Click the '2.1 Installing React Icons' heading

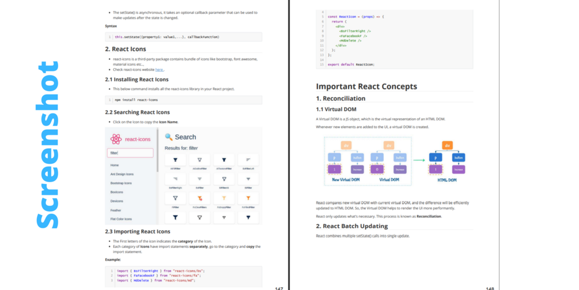click(x=137, y=80)
